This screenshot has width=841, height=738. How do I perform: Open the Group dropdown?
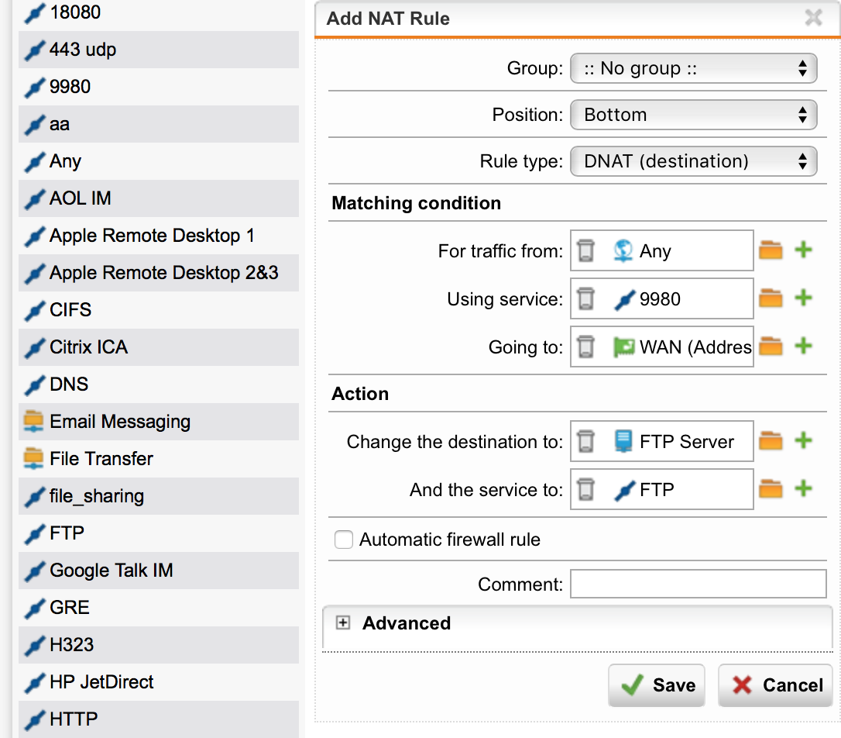point(694,68)
